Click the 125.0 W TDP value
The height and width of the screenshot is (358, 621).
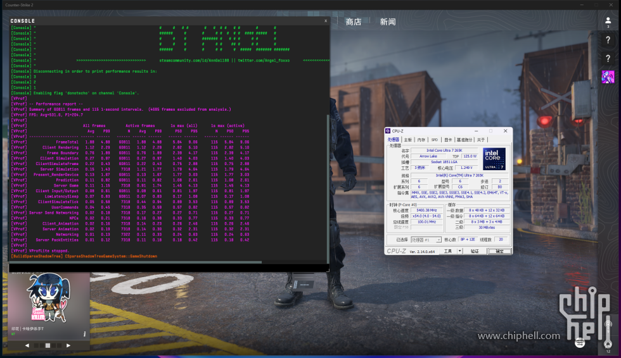[x=470, y=156]
